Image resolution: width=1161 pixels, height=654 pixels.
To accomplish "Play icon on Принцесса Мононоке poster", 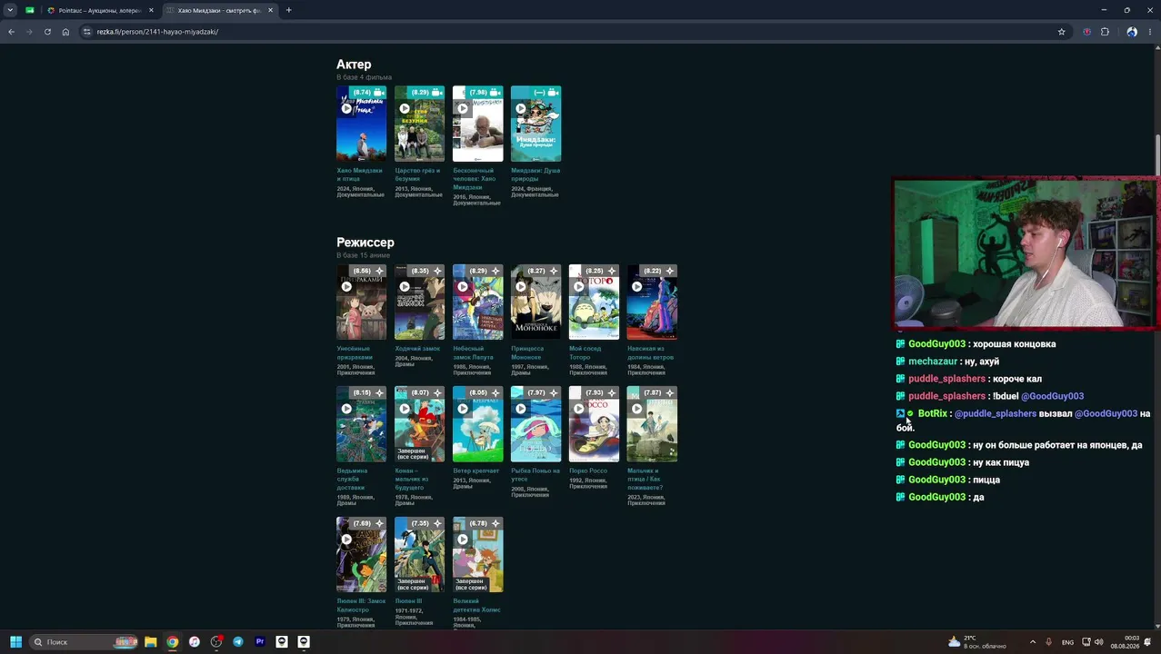I will click(x=521, y=287).
